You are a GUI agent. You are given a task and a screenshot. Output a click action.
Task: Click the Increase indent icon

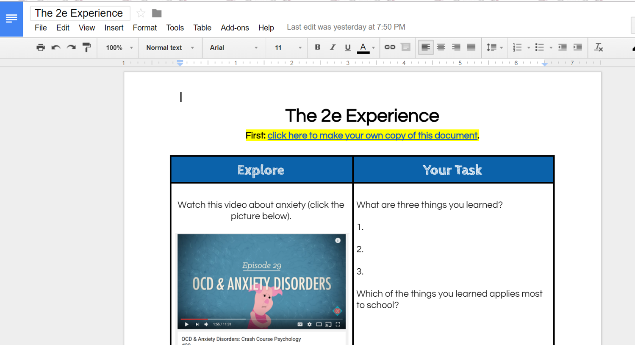[577, 47]
